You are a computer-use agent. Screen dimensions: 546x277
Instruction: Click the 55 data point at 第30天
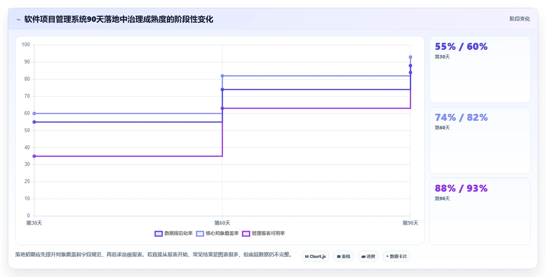point(34,122)
